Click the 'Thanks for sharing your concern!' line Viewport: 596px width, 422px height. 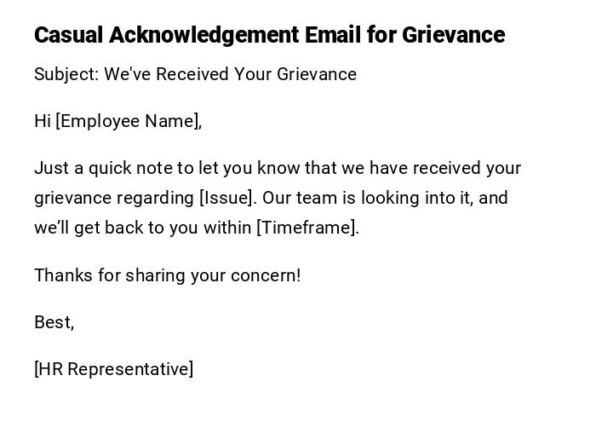coord(167,275)
